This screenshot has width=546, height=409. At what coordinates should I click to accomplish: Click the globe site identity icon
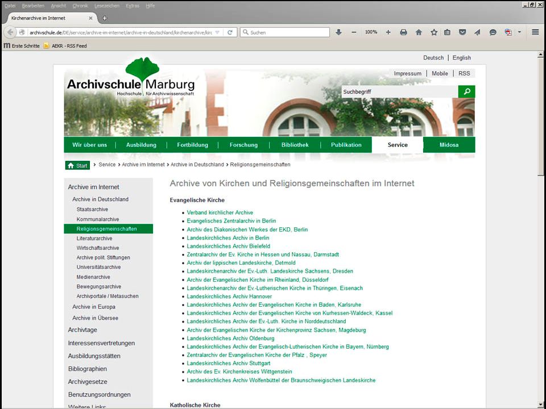coord(22,32)
